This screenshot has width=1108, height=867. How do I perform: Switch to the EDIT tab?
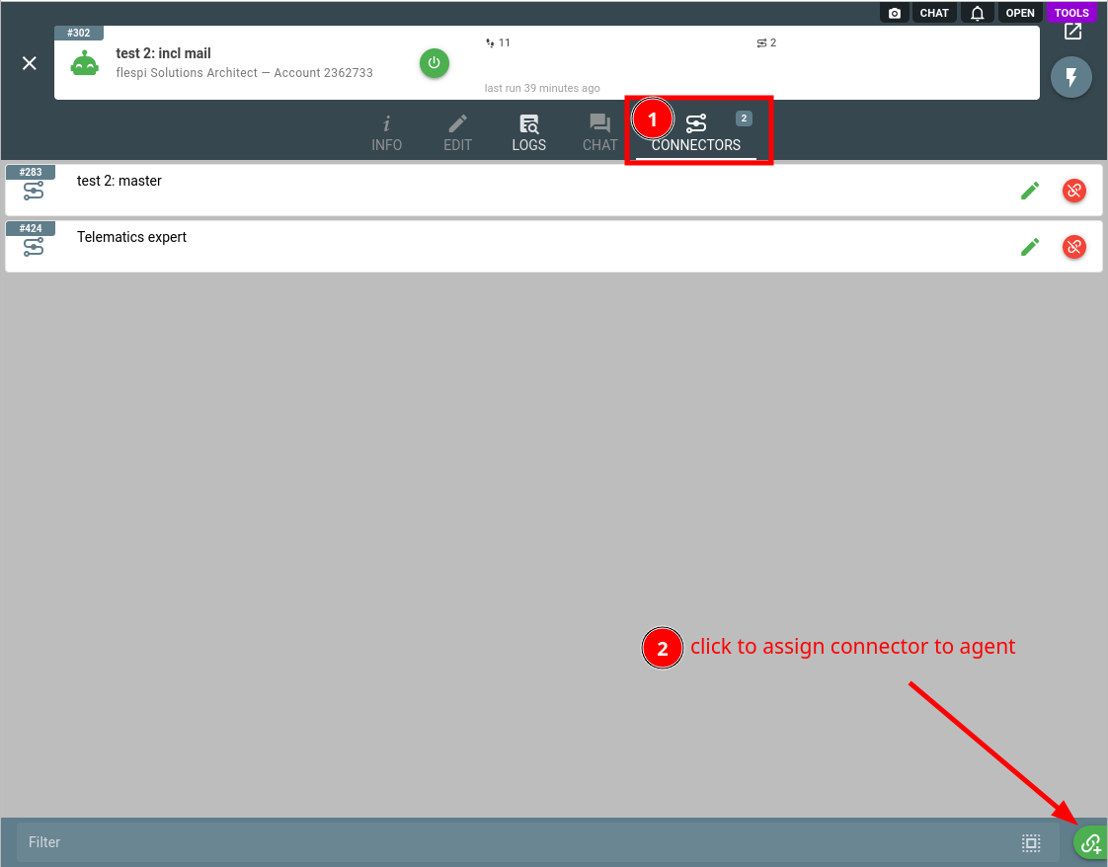[457, 133]
